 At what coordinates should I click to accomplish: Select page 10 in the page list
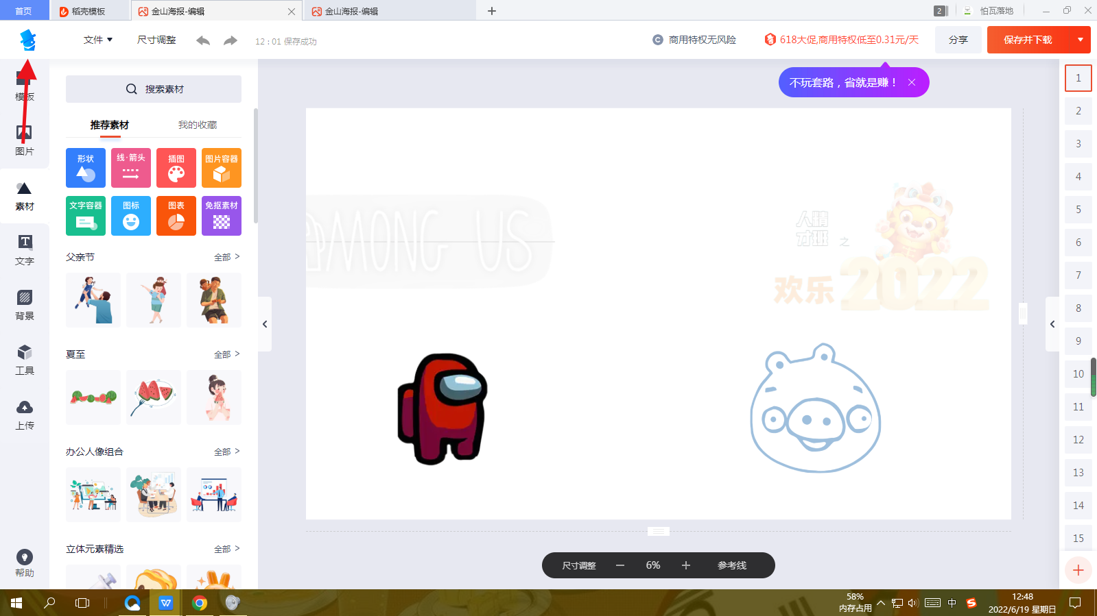(x=1078, y=374)
